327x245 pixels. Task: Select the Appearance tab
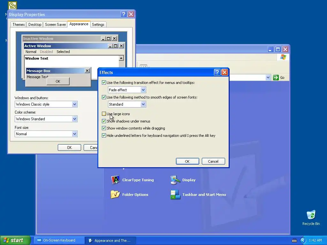[79, 24]
